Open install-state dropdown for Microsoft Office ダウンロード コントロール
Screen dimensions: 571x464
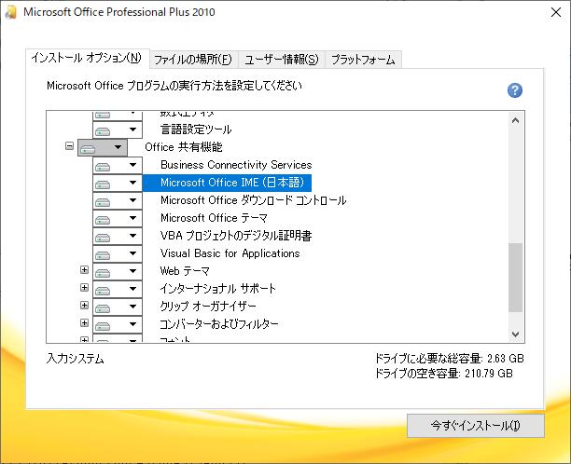[118, 200]
